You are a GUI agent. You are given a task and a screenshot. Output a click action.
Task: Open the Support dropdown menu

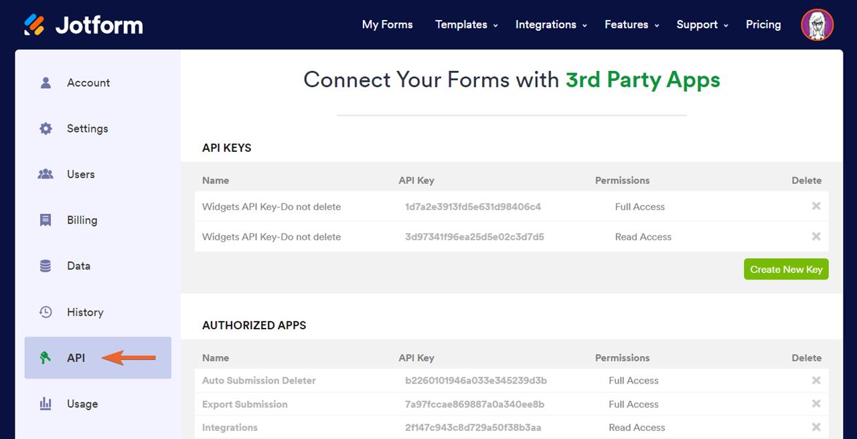(702, 25)
